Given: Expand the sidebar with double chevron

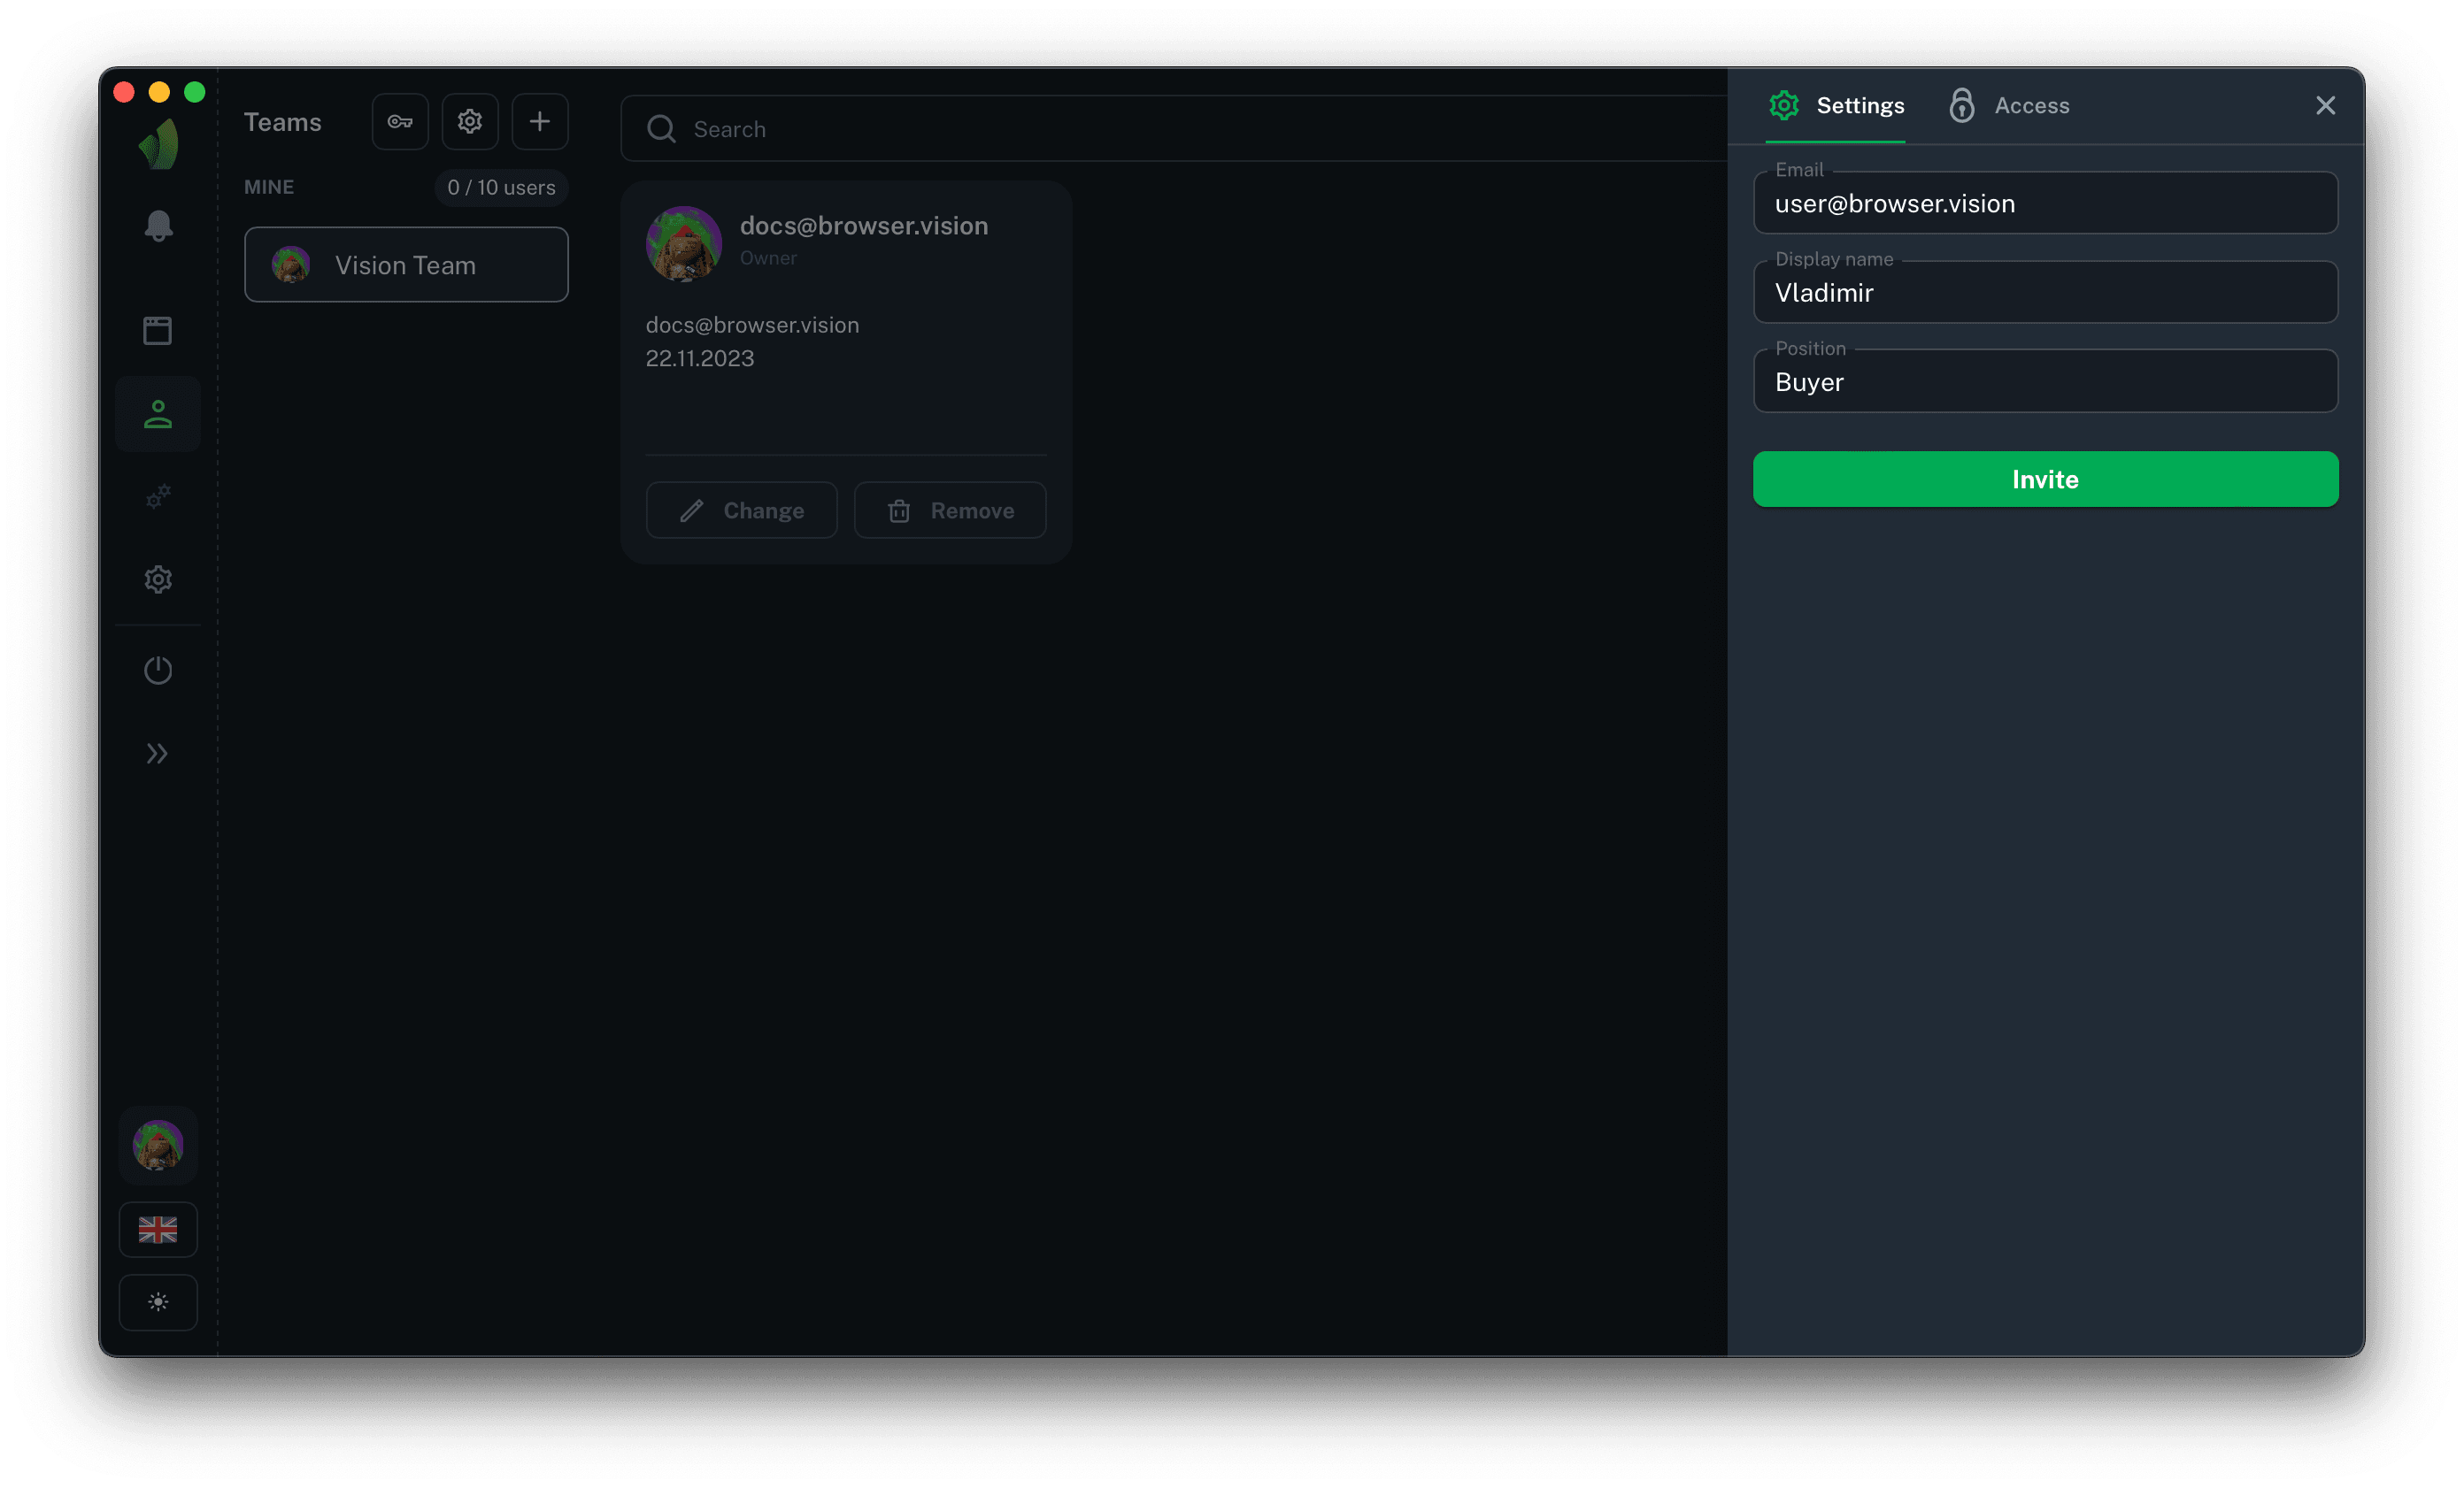Looking at the screenshot, I should [x=158, y=754].
